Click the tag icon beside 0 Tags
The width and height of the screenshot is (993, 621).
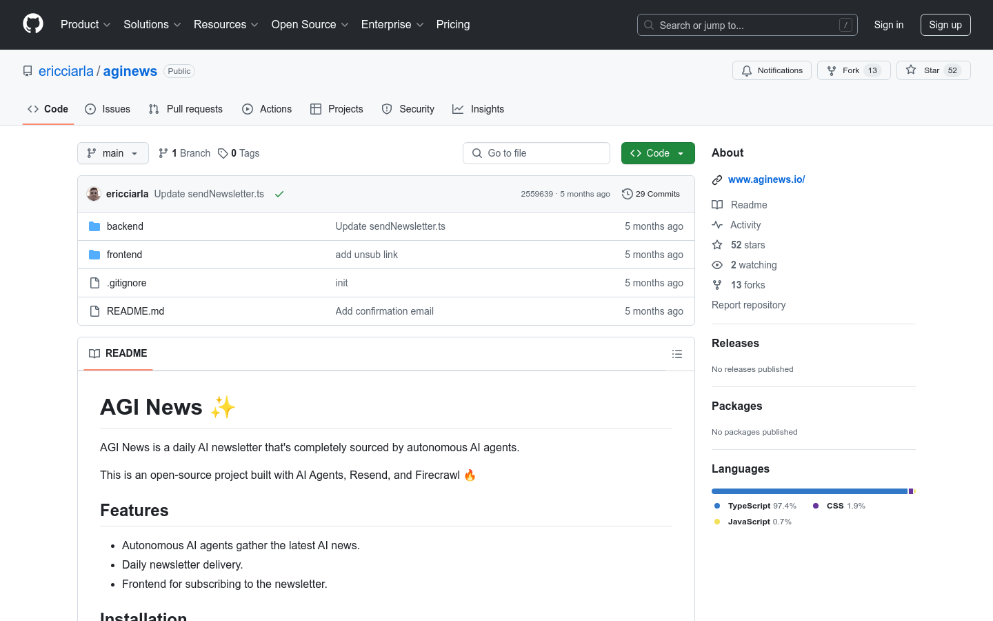pos(223,153)
